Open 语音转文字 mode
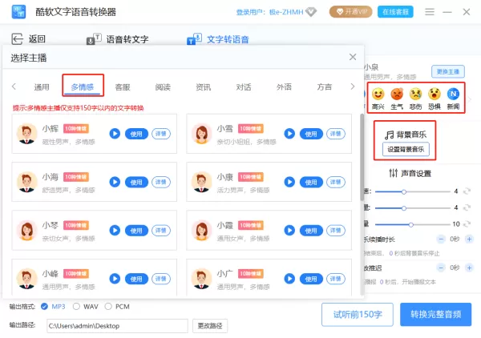This screenshot has height=338, width=481. click(118, 39)
